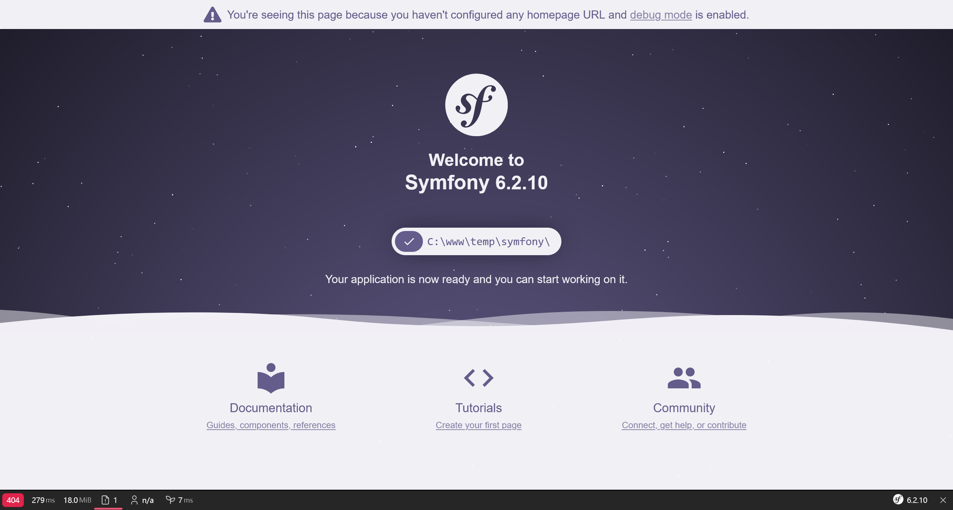Open the Guides, components, references link

click(x=271, y=425)
